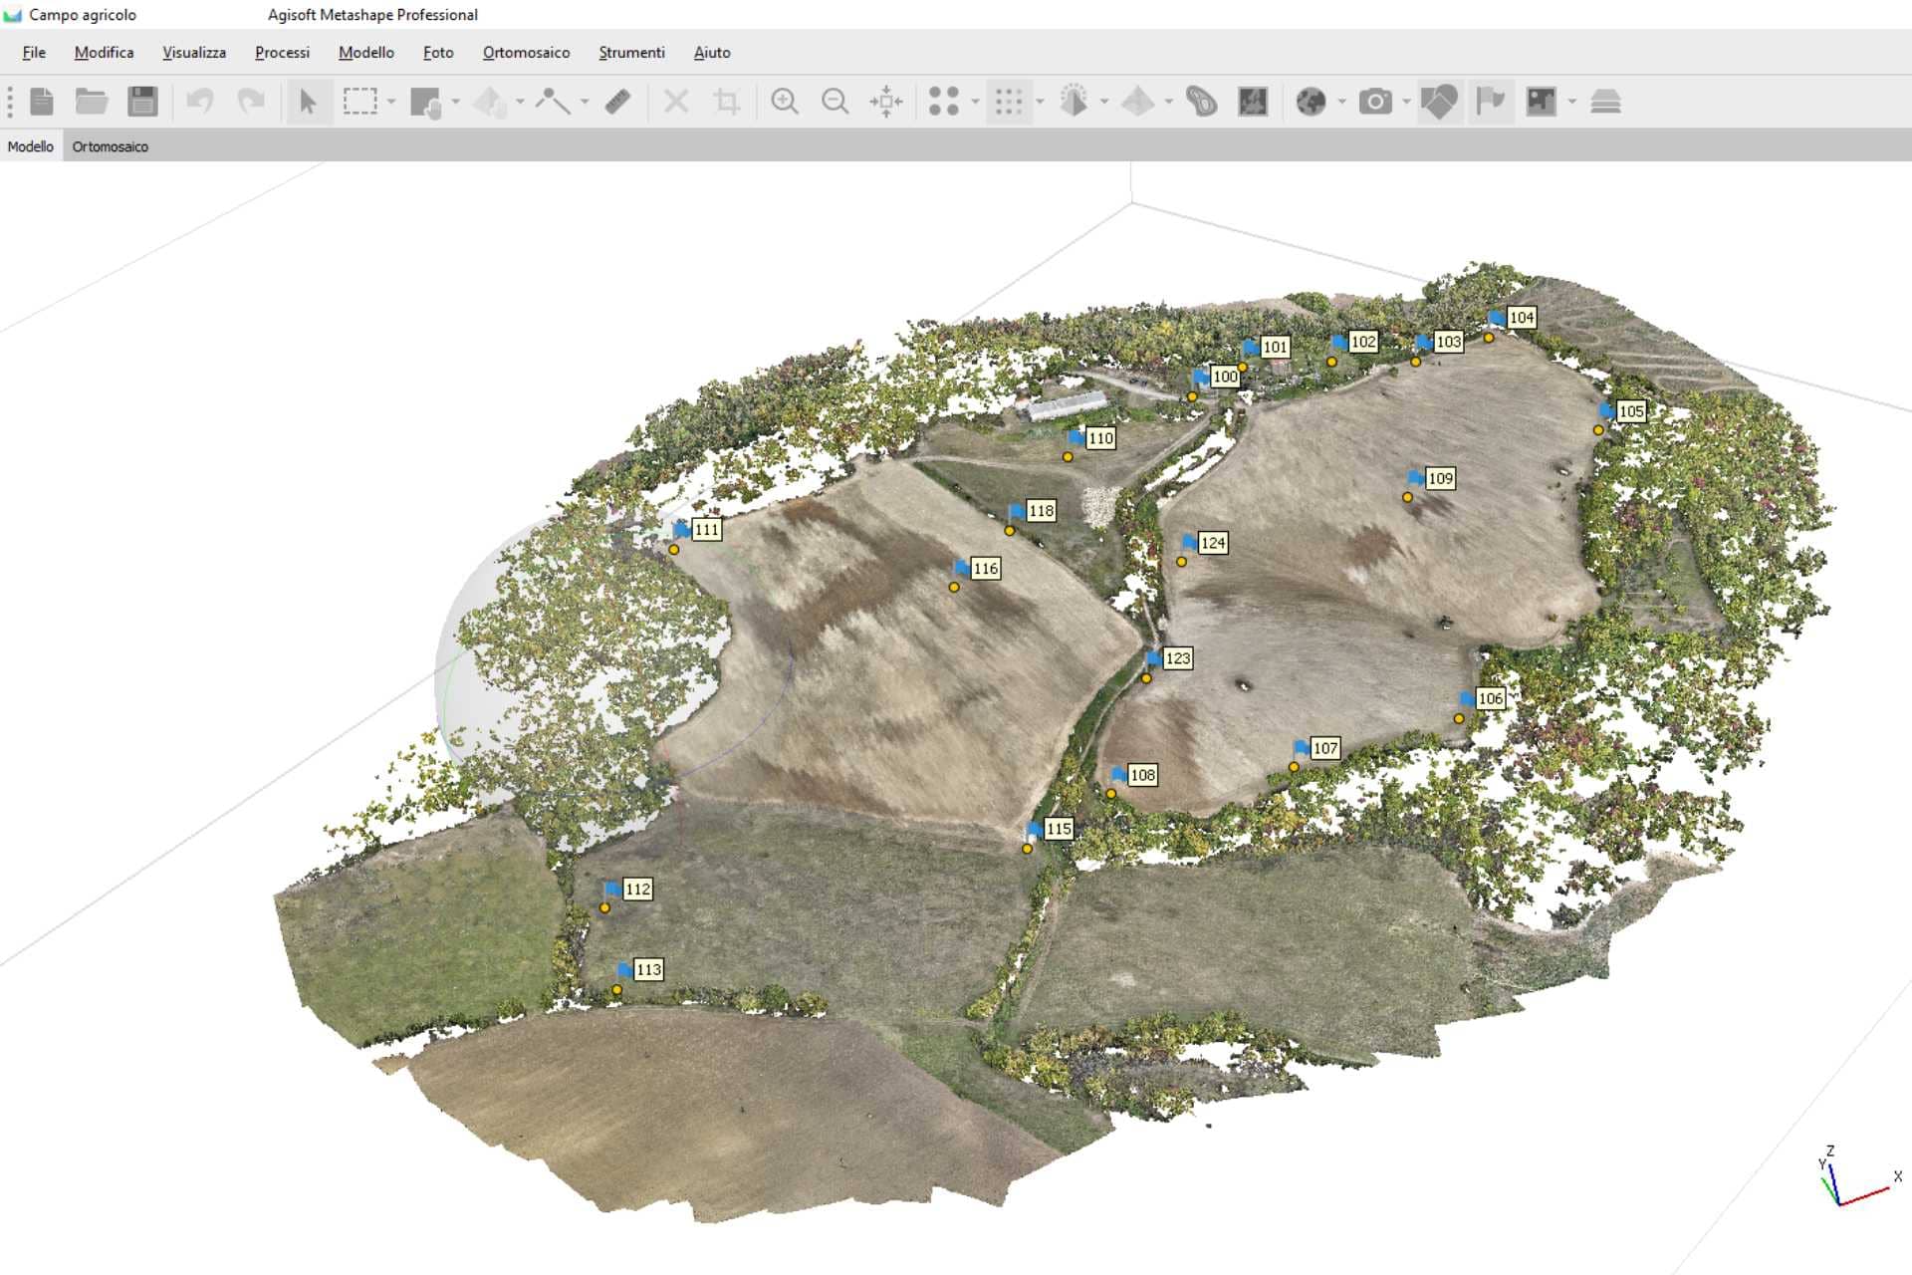The width and height of the screenshot is (1912, 1275).
Task: Toggle the dense point cloud view
Action: coord(1009,102)
